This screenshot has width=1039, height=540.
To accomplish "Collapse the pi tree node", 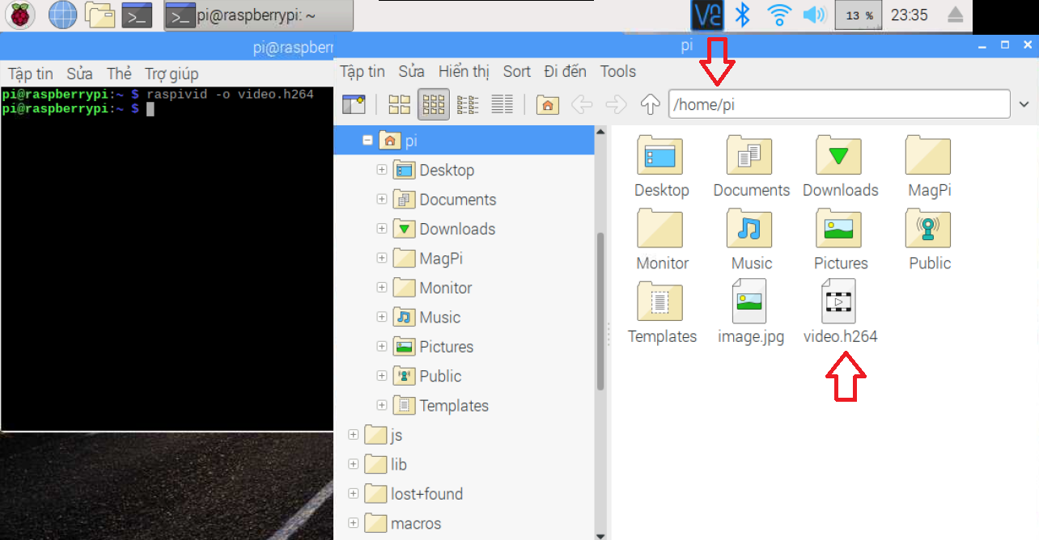I will (367, 141).
